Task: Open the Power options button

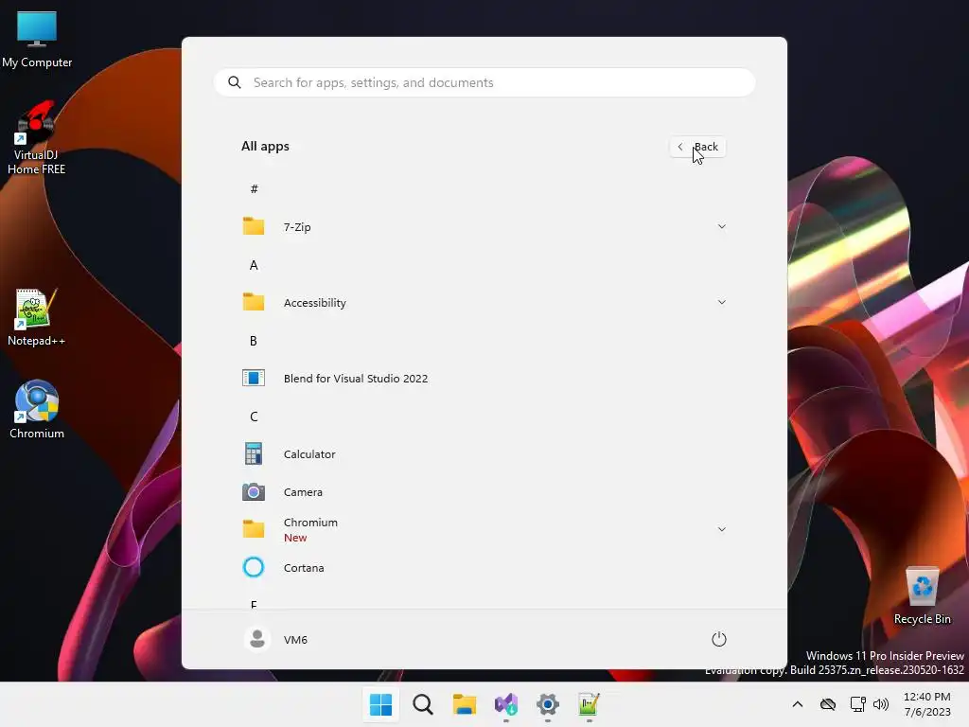Action: click(x=719, y=639)
